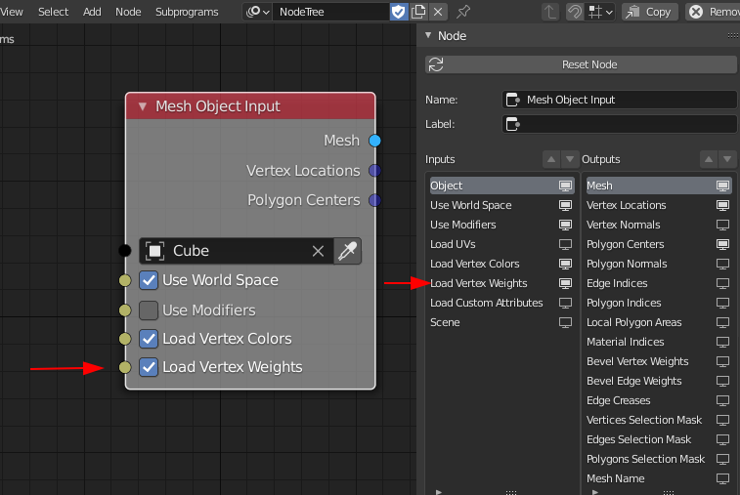Open the Select menu
740x495 pixels.
[x=53, y=12]
